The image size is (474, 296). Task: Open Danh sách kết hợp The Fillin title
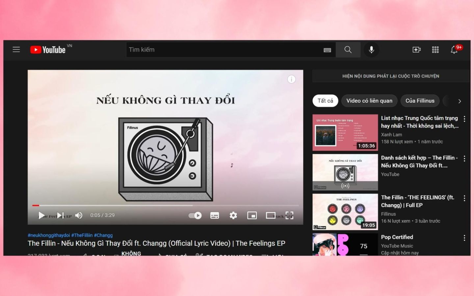tap(419, 161)
